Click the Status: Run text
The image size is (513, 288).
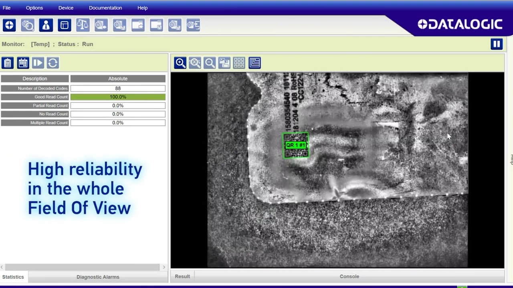coord(75,44)
